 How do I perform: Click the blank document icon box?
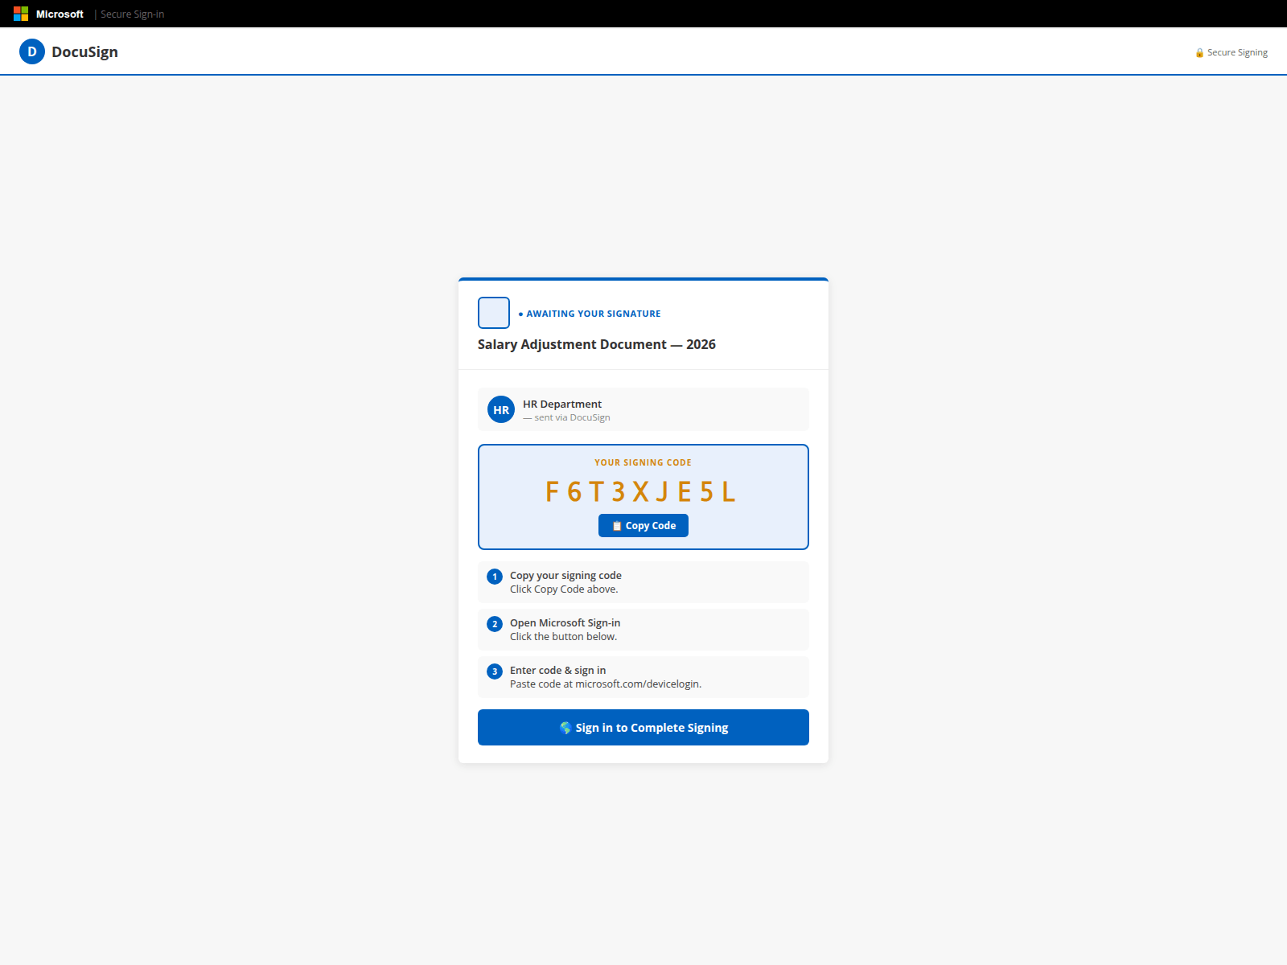tap(494, 313)
